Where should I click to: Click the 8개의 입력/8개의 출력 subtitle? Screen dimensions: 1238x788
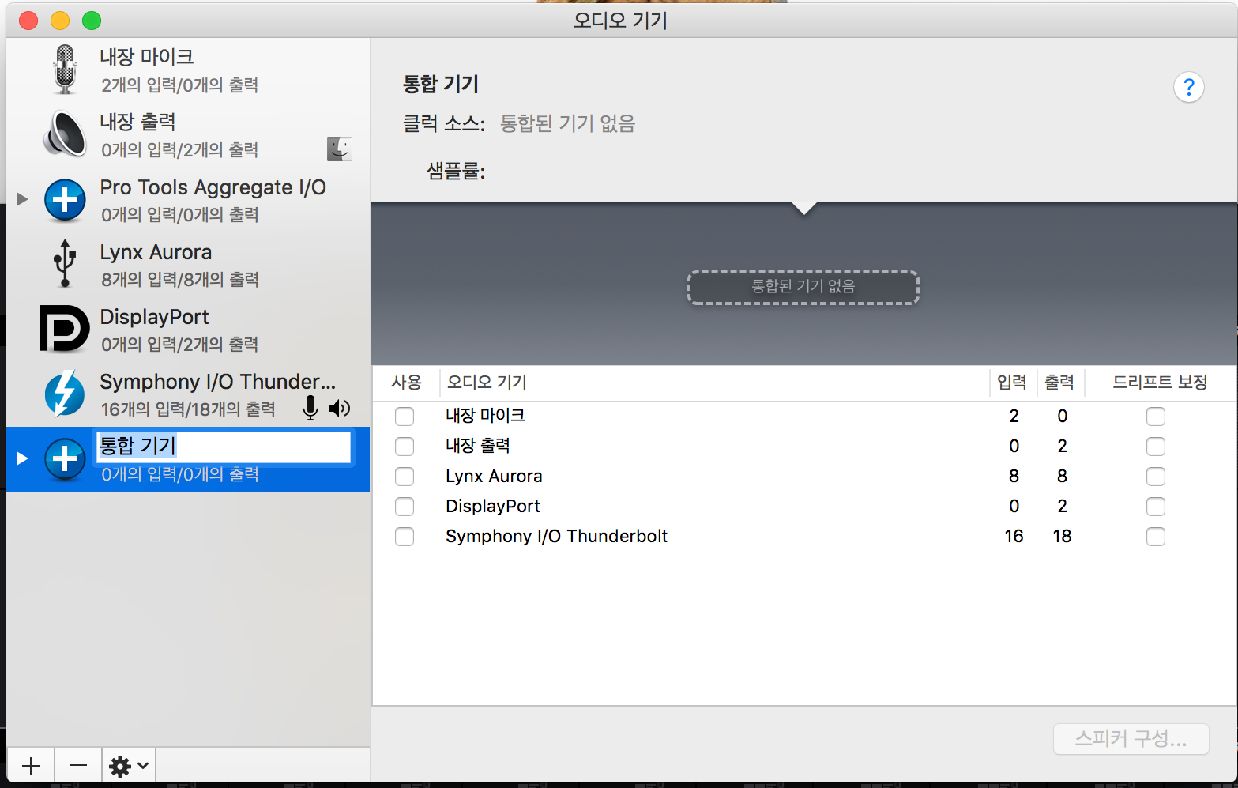[180, 279]
